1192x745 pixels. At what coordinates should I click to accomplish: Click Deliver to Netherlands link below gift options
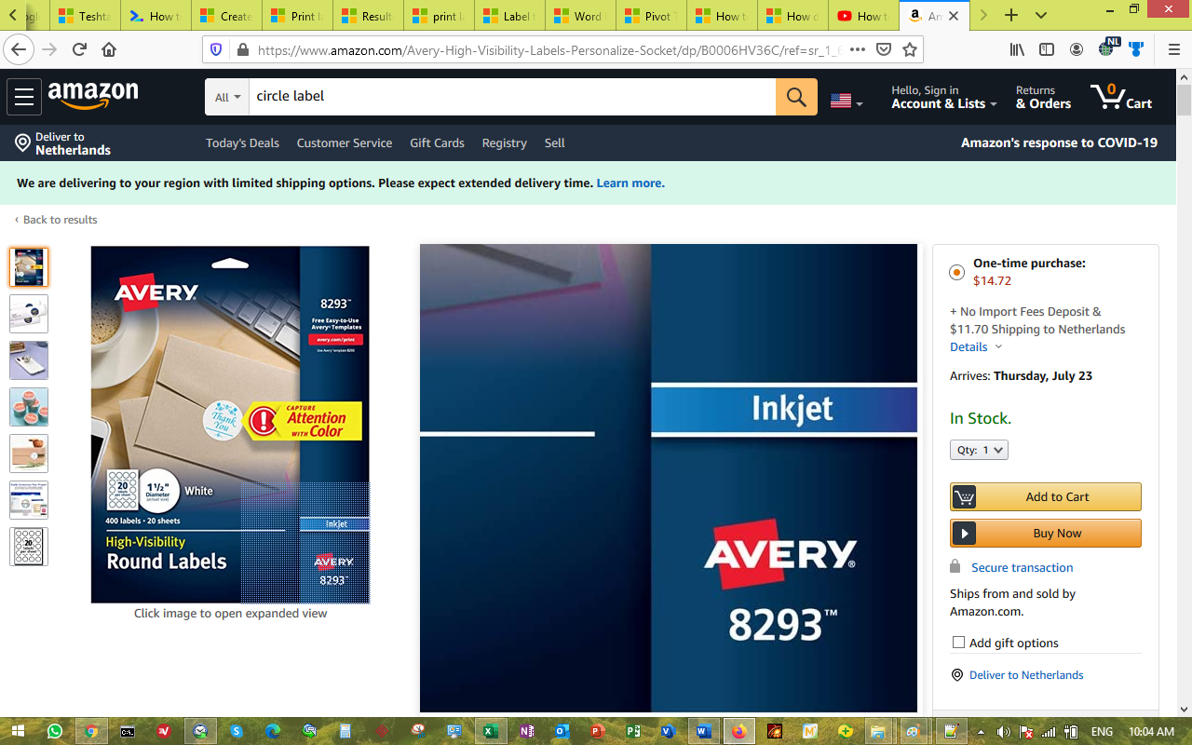[x=1026, y=675]
